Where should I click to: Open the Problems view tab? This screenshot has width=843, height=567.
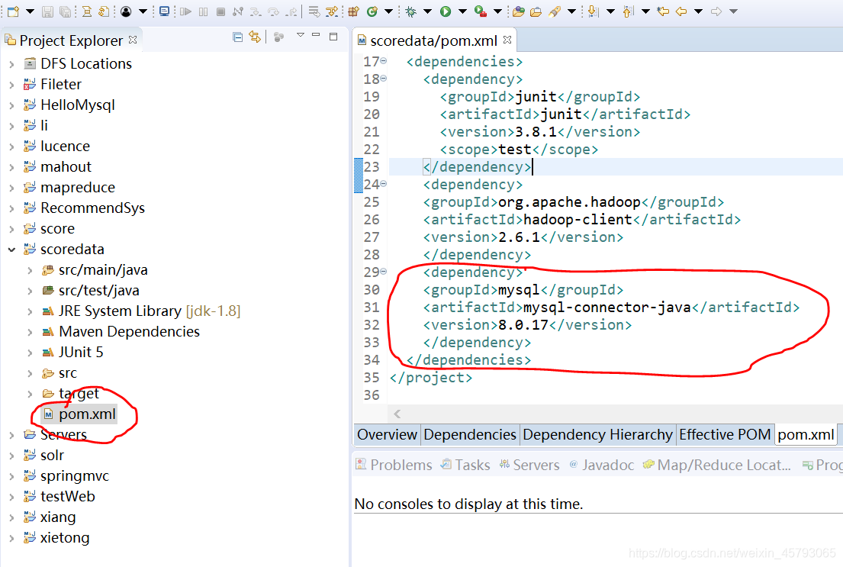tap(394, 465)
